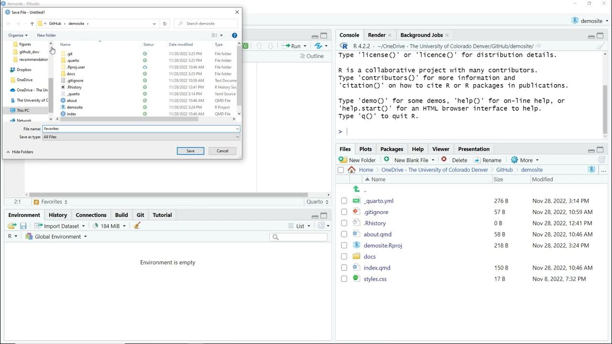Click the Up one level arrow in Save dialog
Image resolution: width=612 pixels, height=344 pixels.
click(x=32, y=23)
